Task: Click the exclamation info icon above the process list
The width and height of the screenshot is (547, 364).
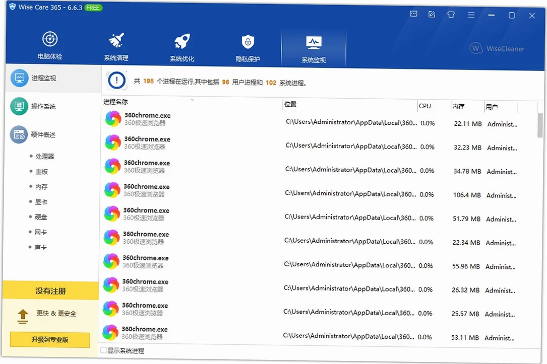Action: coord(117,81)
